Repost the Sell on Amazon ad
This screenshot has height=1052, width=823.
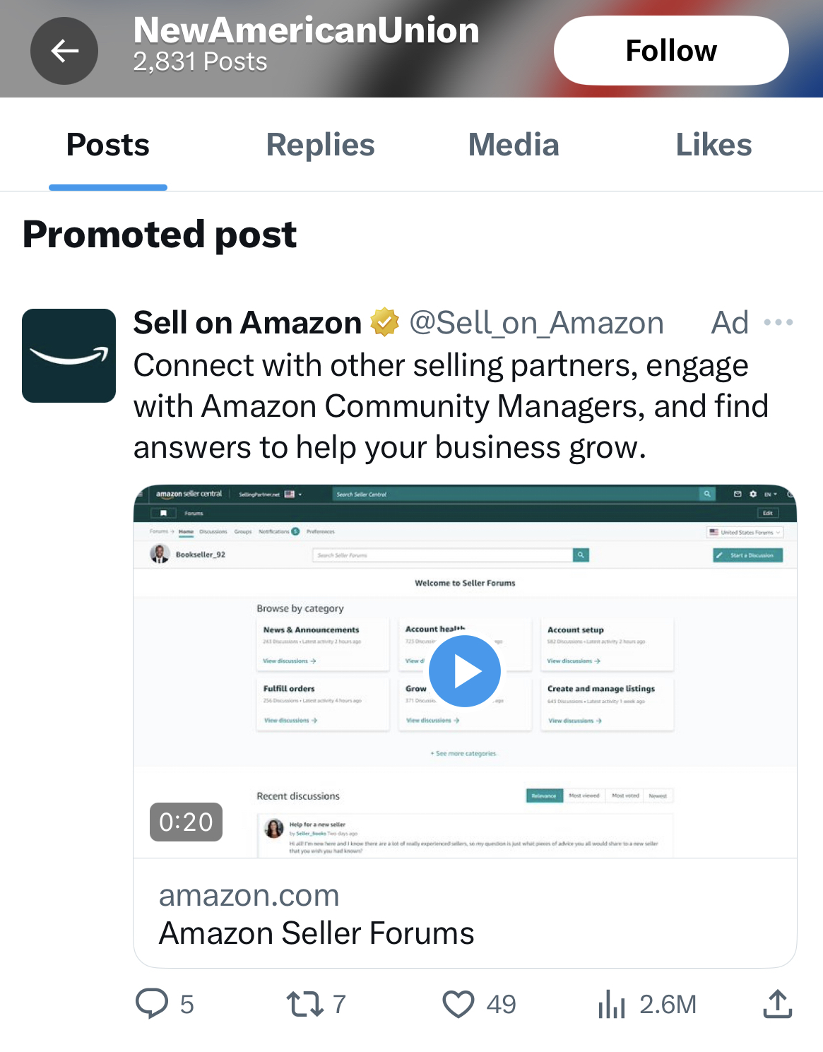pyautogui.click(x=305, y=1003)
